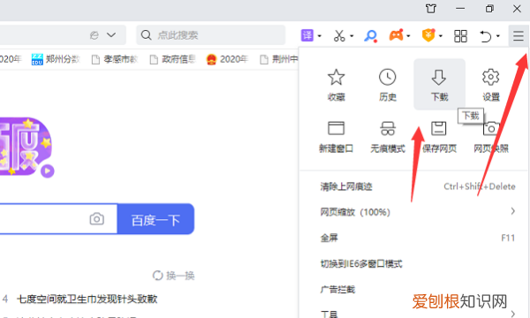The height and width of the screenshot is (318, 530).
Task: Open 设置 settings gear in menu
Action: point(491,85)
